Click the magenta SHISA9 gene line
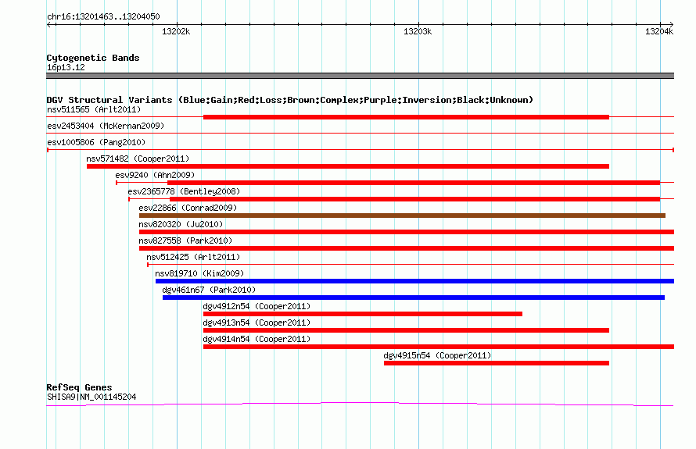696x449 pixels. [x=360, y=404]
